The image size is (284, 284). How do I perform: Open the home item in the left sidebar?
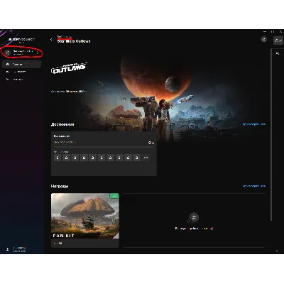22,64
